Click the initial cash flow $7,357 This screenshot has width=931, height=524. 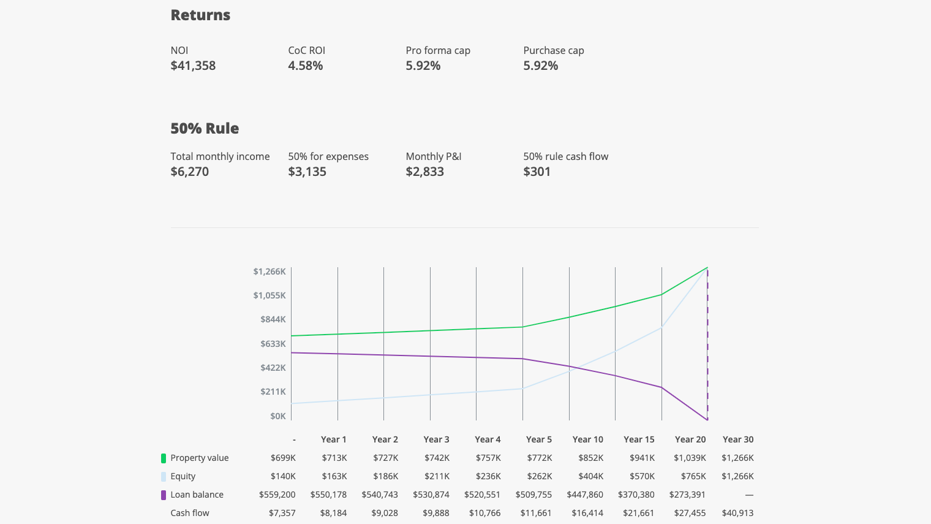pos(282,513)
